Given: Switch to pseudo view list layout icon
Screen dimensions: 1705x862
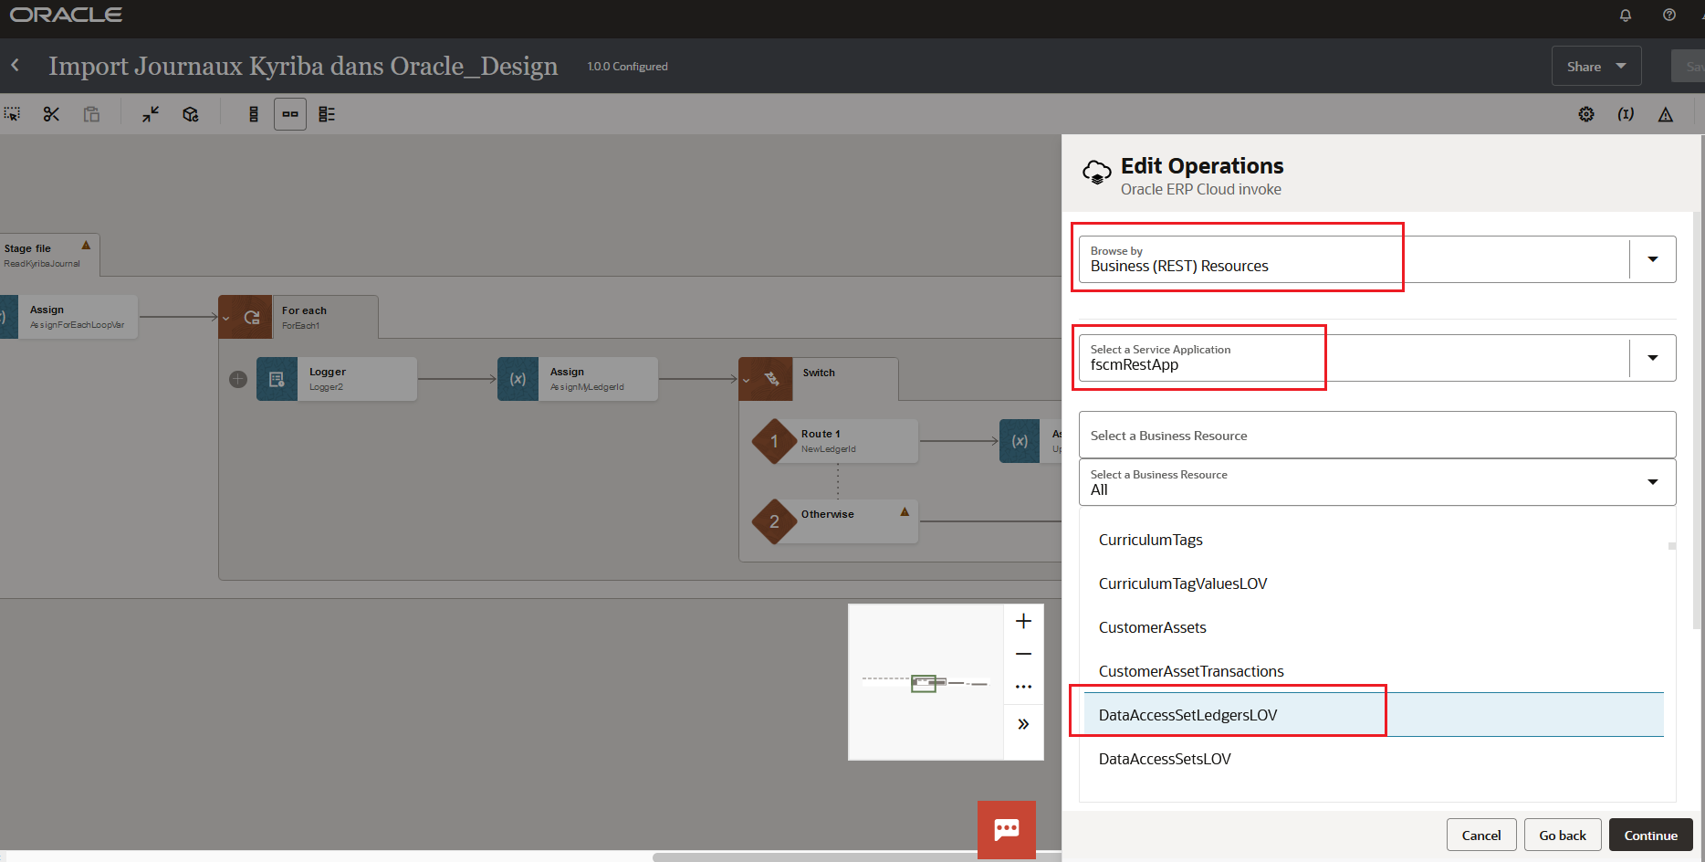Looking at the screenshot, I should point(327,114).
